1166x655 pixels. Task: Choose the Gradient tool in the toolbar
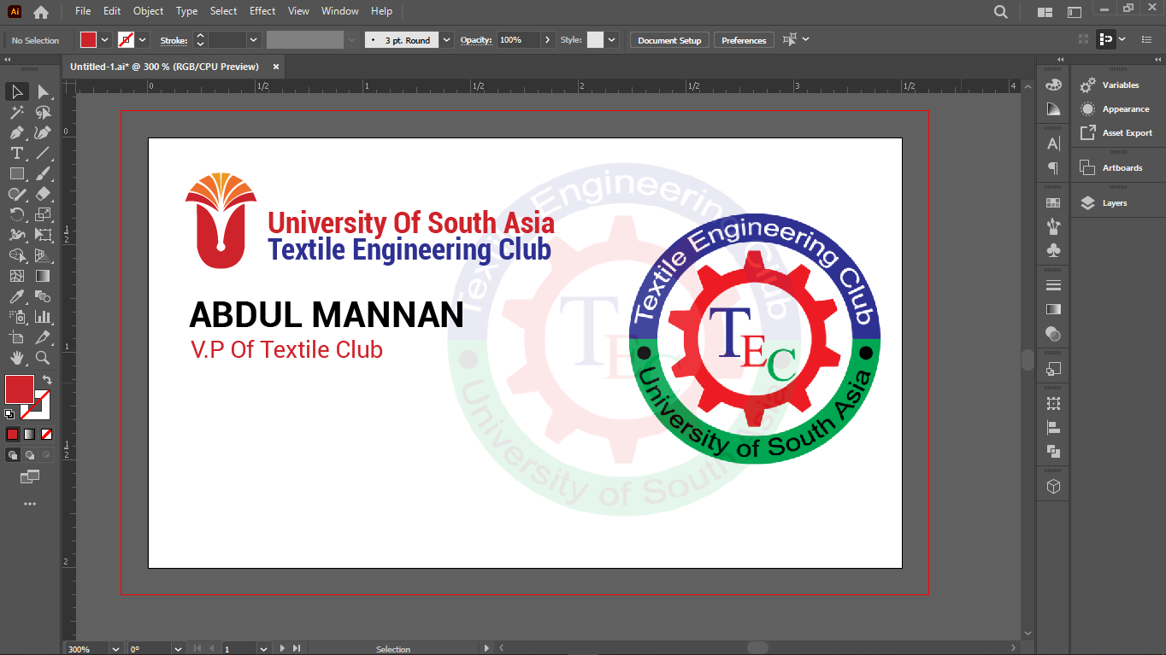(43, 276)
